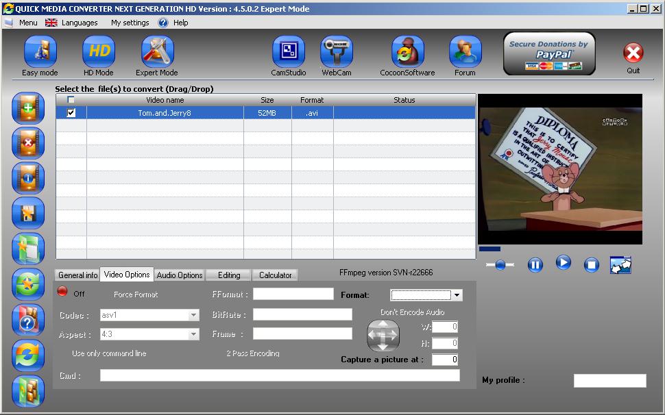Click the Tom and Jerry video preview
Viewport: 665px width, 415px height.
click(x=560, y=169)
